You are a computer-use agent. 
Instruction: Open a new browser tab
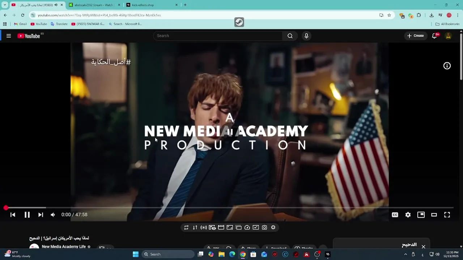(185, 5)
